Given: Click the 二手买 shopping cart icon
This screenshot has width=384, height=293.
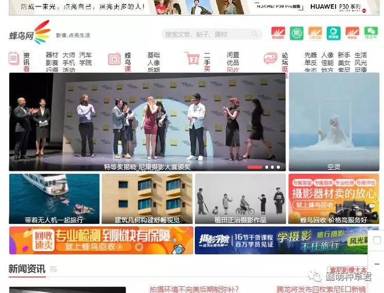Looking at the screenshot, I should pos(192,59).
